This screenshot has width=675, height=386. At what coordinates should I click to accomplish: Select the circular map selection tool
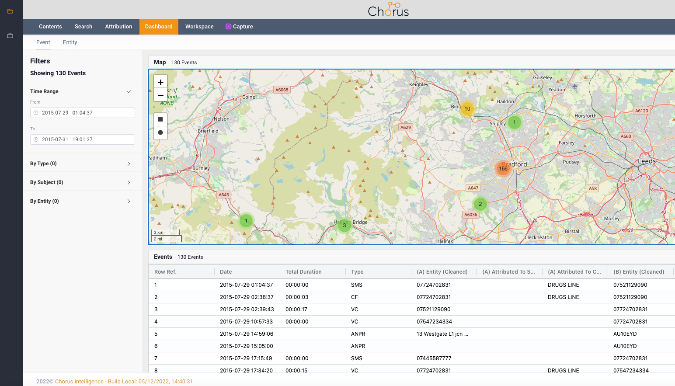point(160,132)
